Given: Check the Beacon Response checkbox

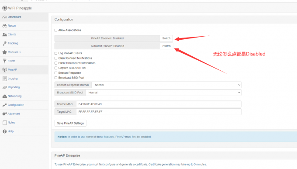Looking at the screenshot, I should 56,73.
